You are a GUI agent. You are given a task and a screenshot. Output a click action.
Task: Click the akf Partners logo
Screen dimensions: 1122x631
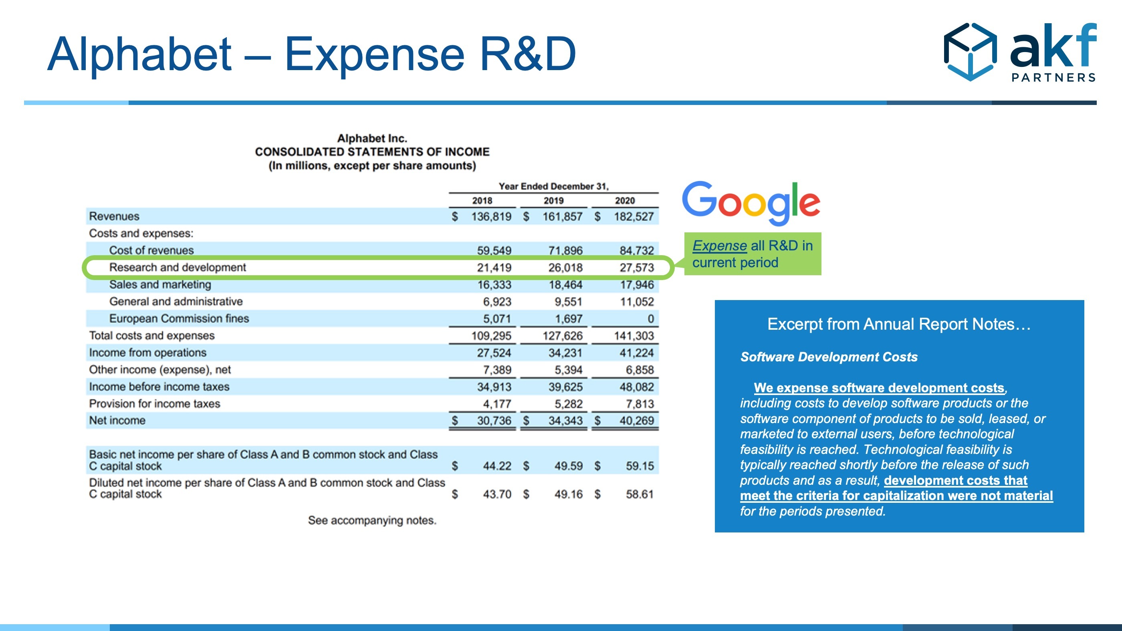tap(1020, 52)
